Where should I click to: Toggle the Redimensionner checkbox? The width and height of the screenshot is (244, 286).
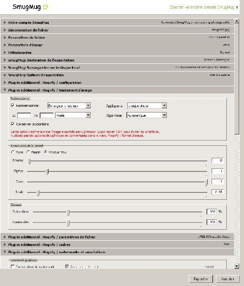(12, 105)
